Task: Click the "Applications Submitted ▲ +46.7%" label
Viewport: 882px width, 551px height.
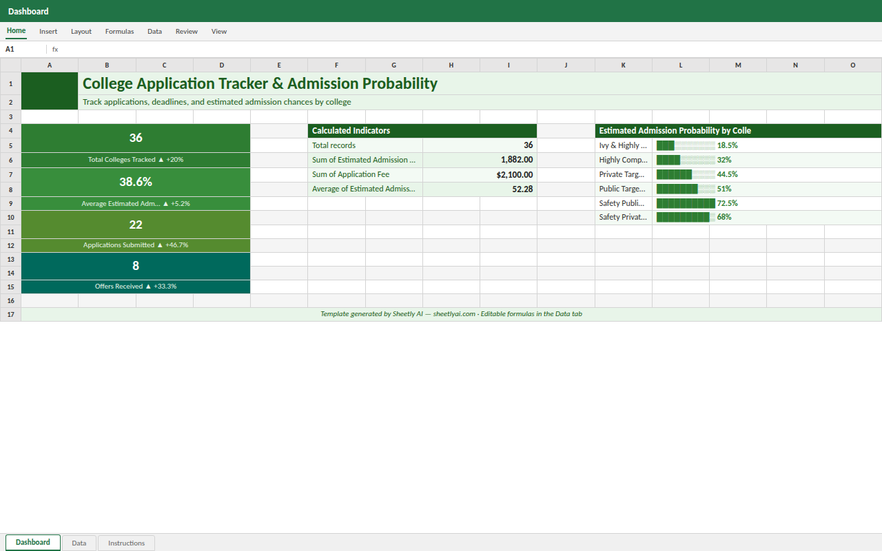Action: (136, 245)
